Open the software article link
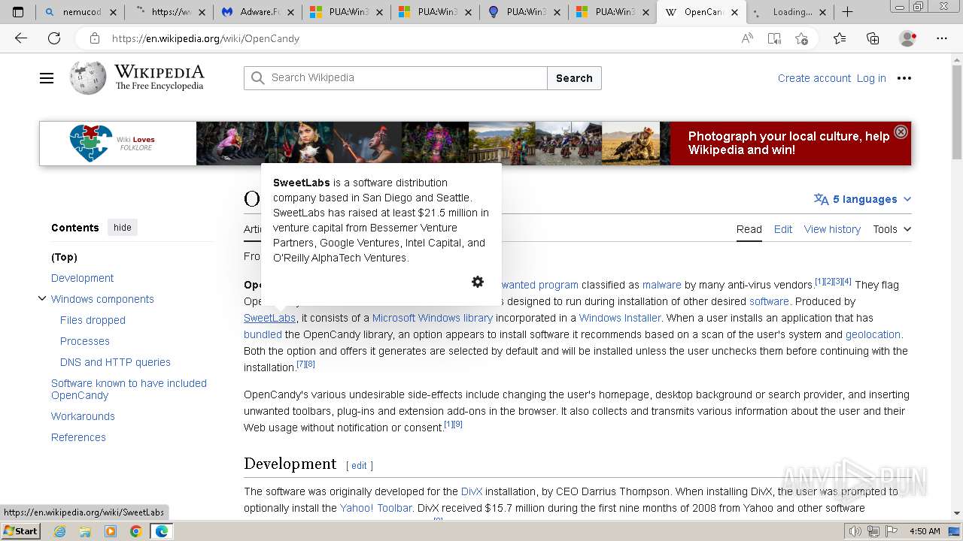This screenshot has width=963, height=541. tap(769, 301)
